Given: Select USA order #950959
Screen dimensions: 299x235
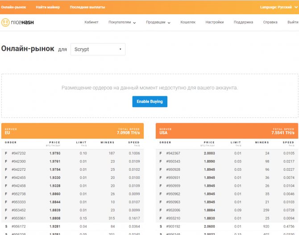Looking at the screenshot, I should coord(227,186).
